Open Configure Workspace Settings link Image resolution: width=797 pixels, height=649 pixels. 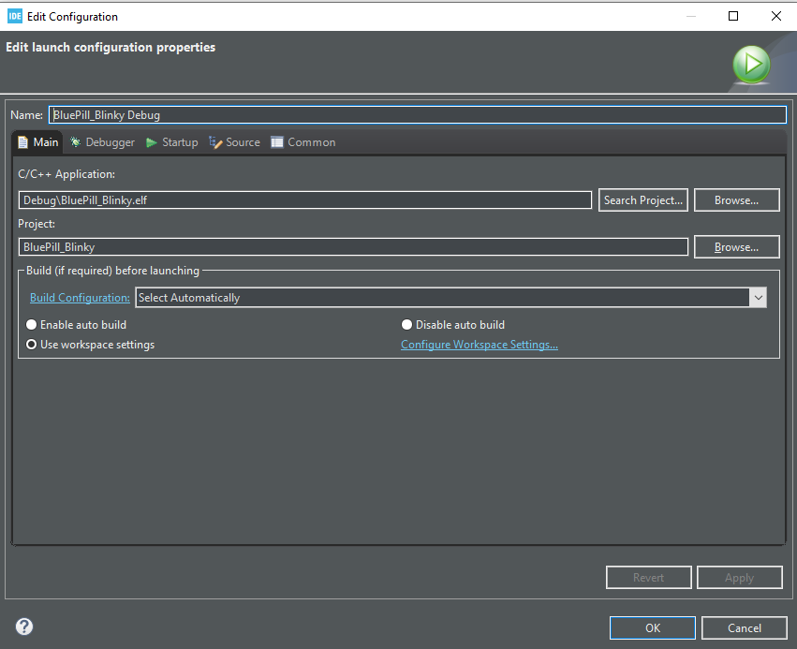click(479, 345)
